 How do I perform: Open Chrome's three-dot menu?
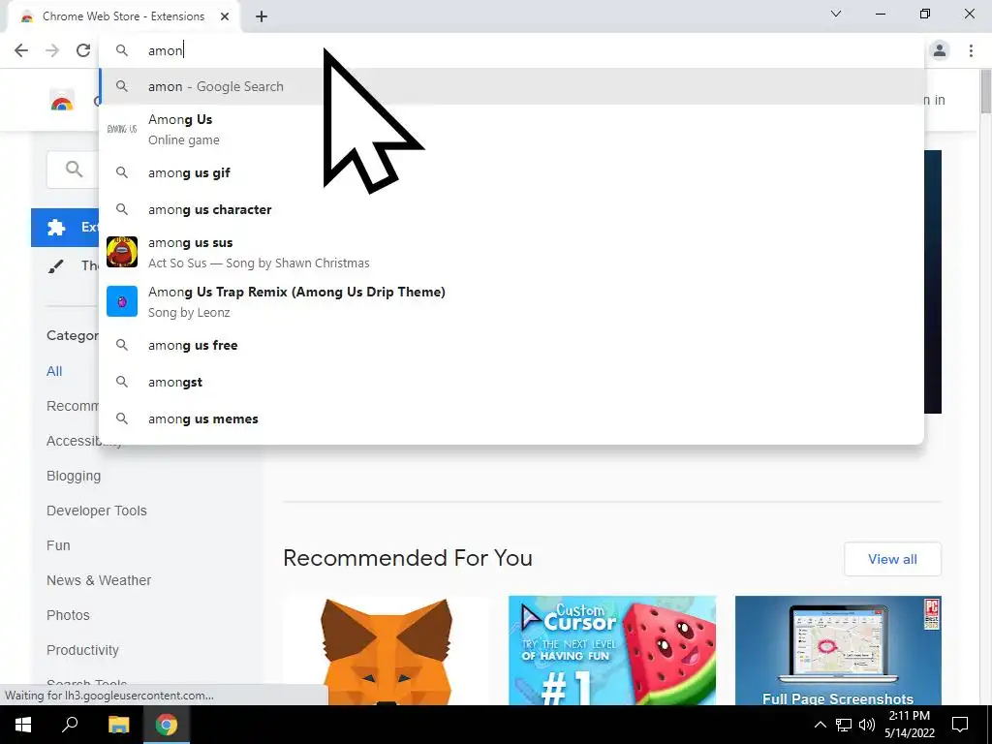pos(971,50)
